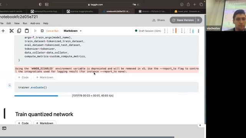Open the browser downloads icon
Image resolution: width=246 pixels, height=138 pixels.
click(x=182, y=5)
